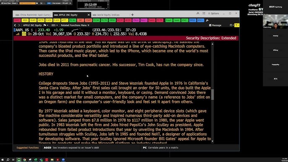Click the Message envelope button
Screen dimensions: 288x162
pos(215,25)
